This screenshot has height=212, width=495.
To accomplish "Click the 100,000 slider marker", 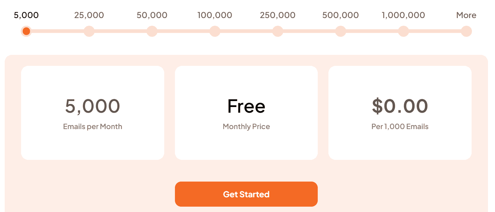I will (215, 31).
